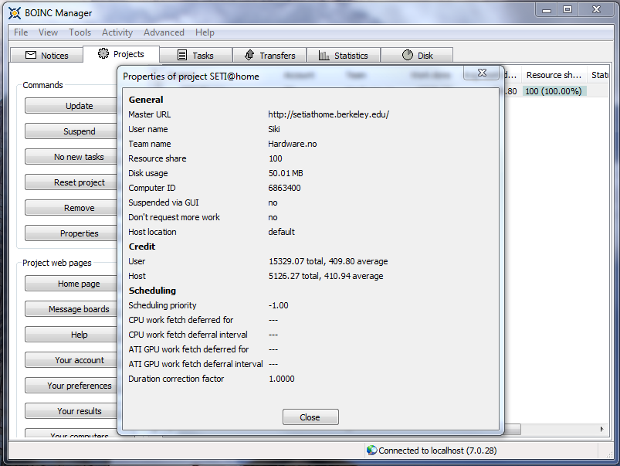Click the Credit section heading
The height and width of the screenshot is (466, 620).
pos(142,247)
